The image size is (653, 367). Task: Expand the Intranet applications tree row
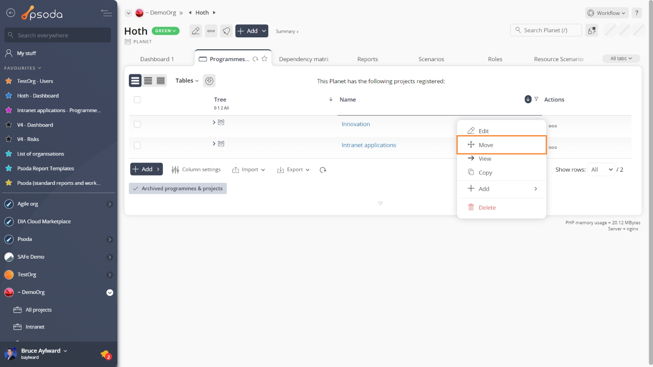point(214,144)
